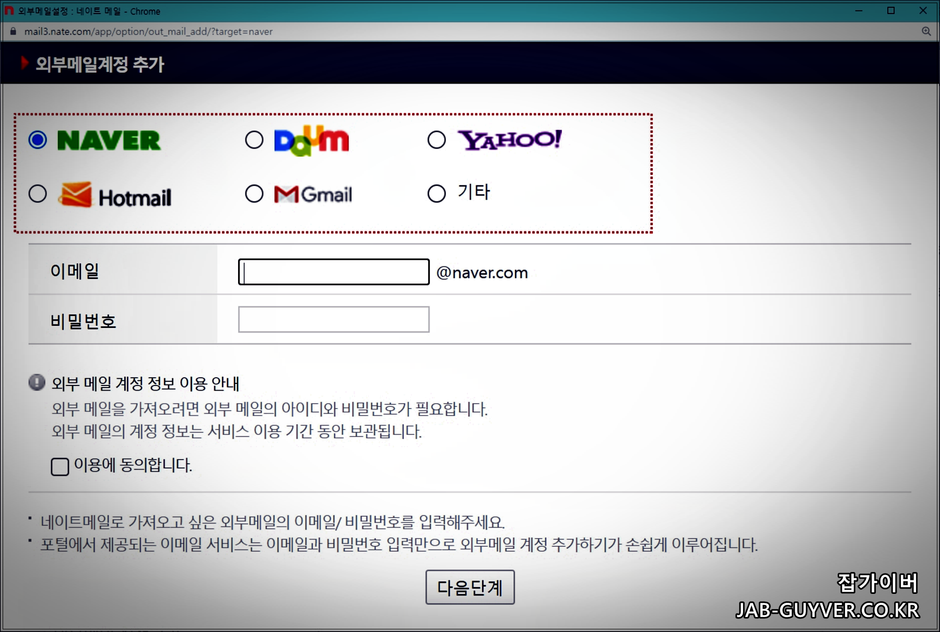Viewport: 940px width, 632px height.
Task: Click the zoom magnifier icon in address bar
Action: 926,31
